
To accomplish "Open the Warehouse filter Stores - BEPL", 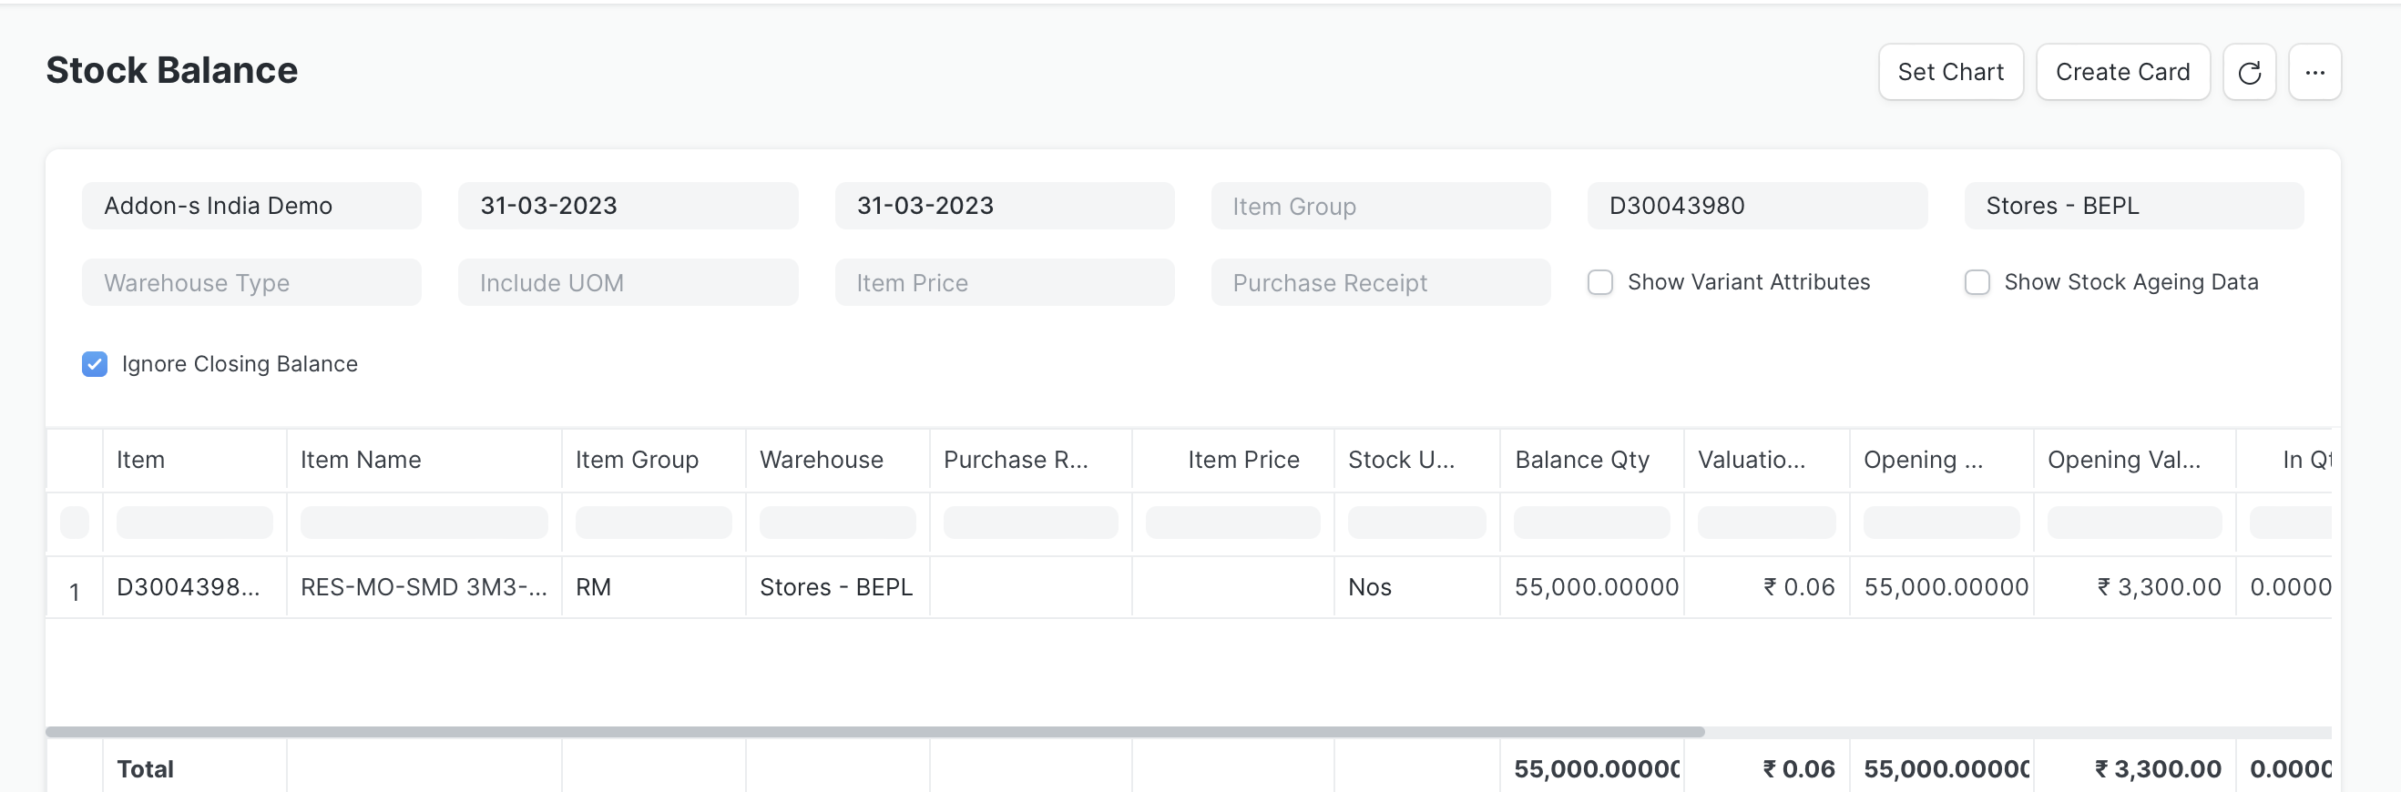I will pyautogui.click(x=2133, y=205).
